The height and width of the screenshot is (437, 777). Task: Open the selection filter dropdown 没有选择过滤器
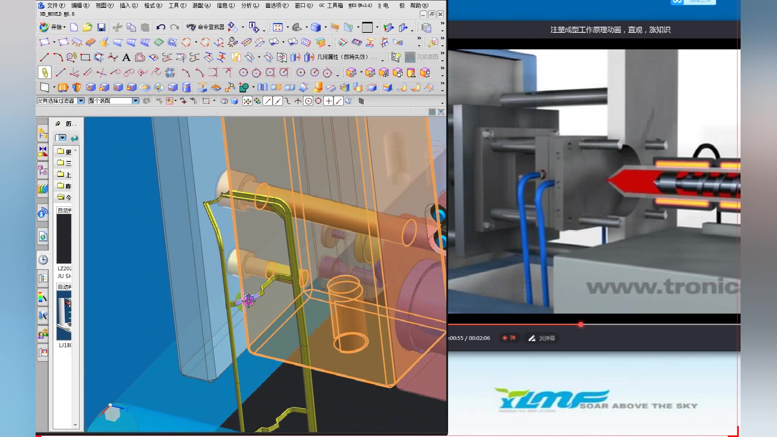point(81,101)
